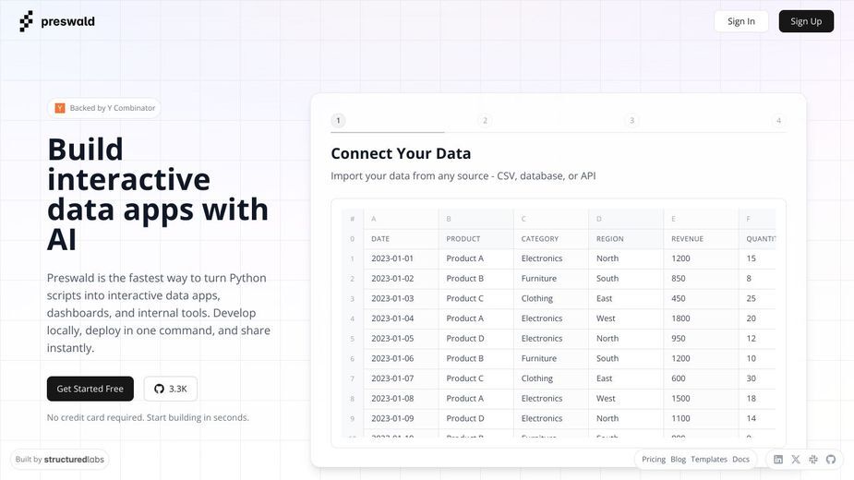The width and height of the screenshot is (854, 480).
Task: Open the LinkedIn icon in footer
Action: tap(778, 460)
